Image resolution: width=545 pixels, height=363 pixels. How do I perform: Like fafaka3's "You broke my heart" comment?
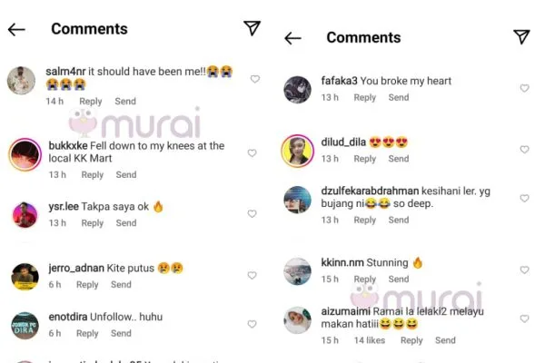[524, 88]
